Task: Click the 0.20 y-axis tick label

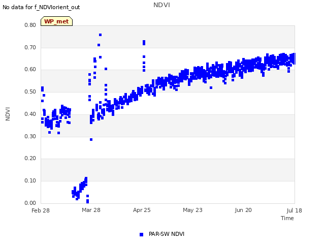Action: tap(30, 158)
